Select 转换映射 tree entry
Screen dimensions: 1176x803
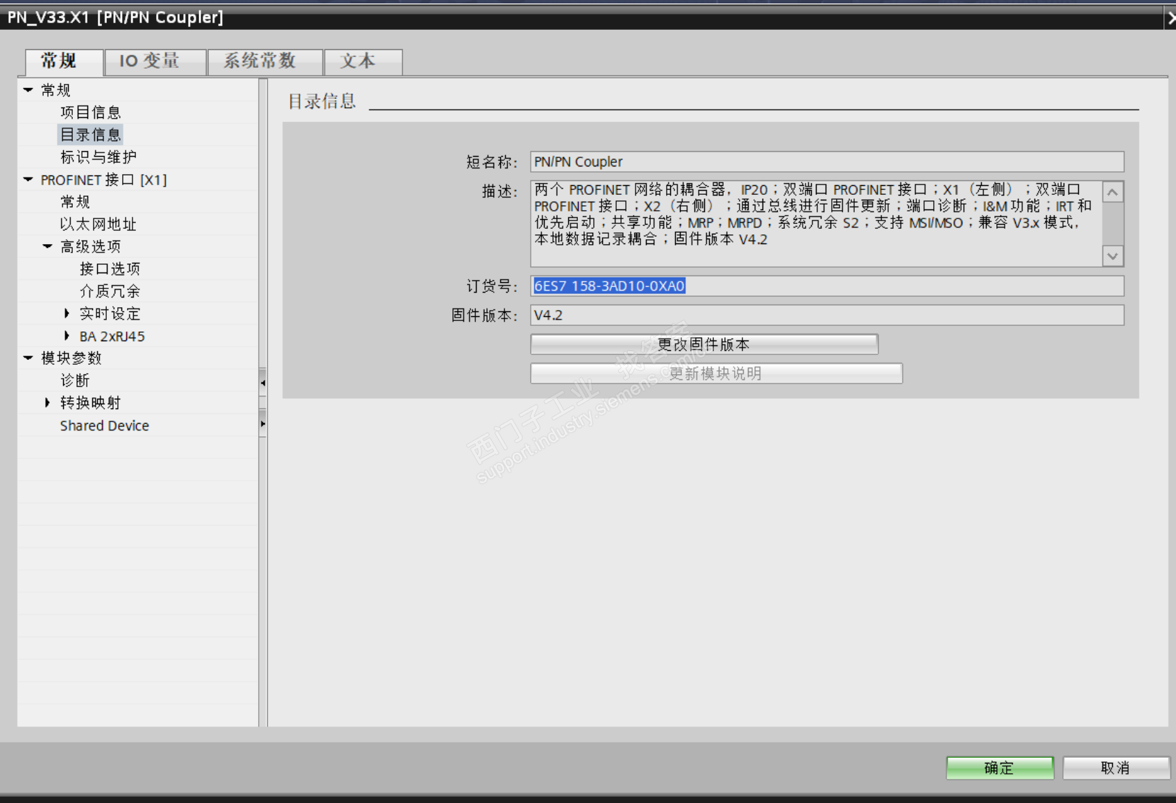click(x=90, y=403)
